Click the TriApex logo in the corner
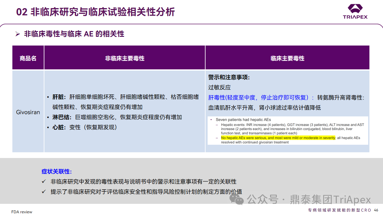 (355, 11)
